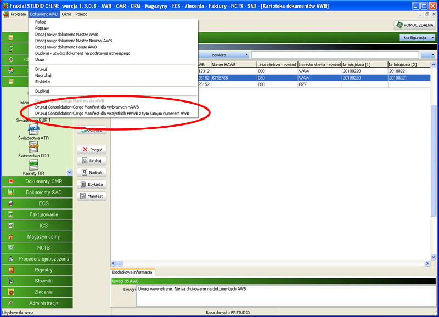
Task: Click the Procedura uproszczona section icon
Action: pyautogui.click(x=10, y=258)
